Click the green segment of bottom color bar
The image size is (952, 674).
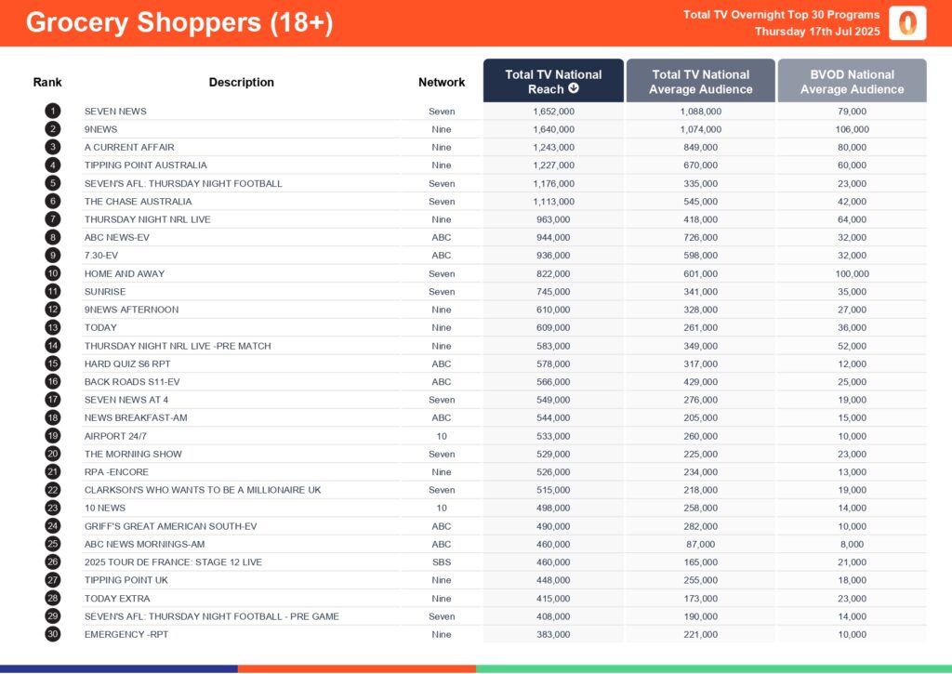pyautogui.click(x=713, y=668)
